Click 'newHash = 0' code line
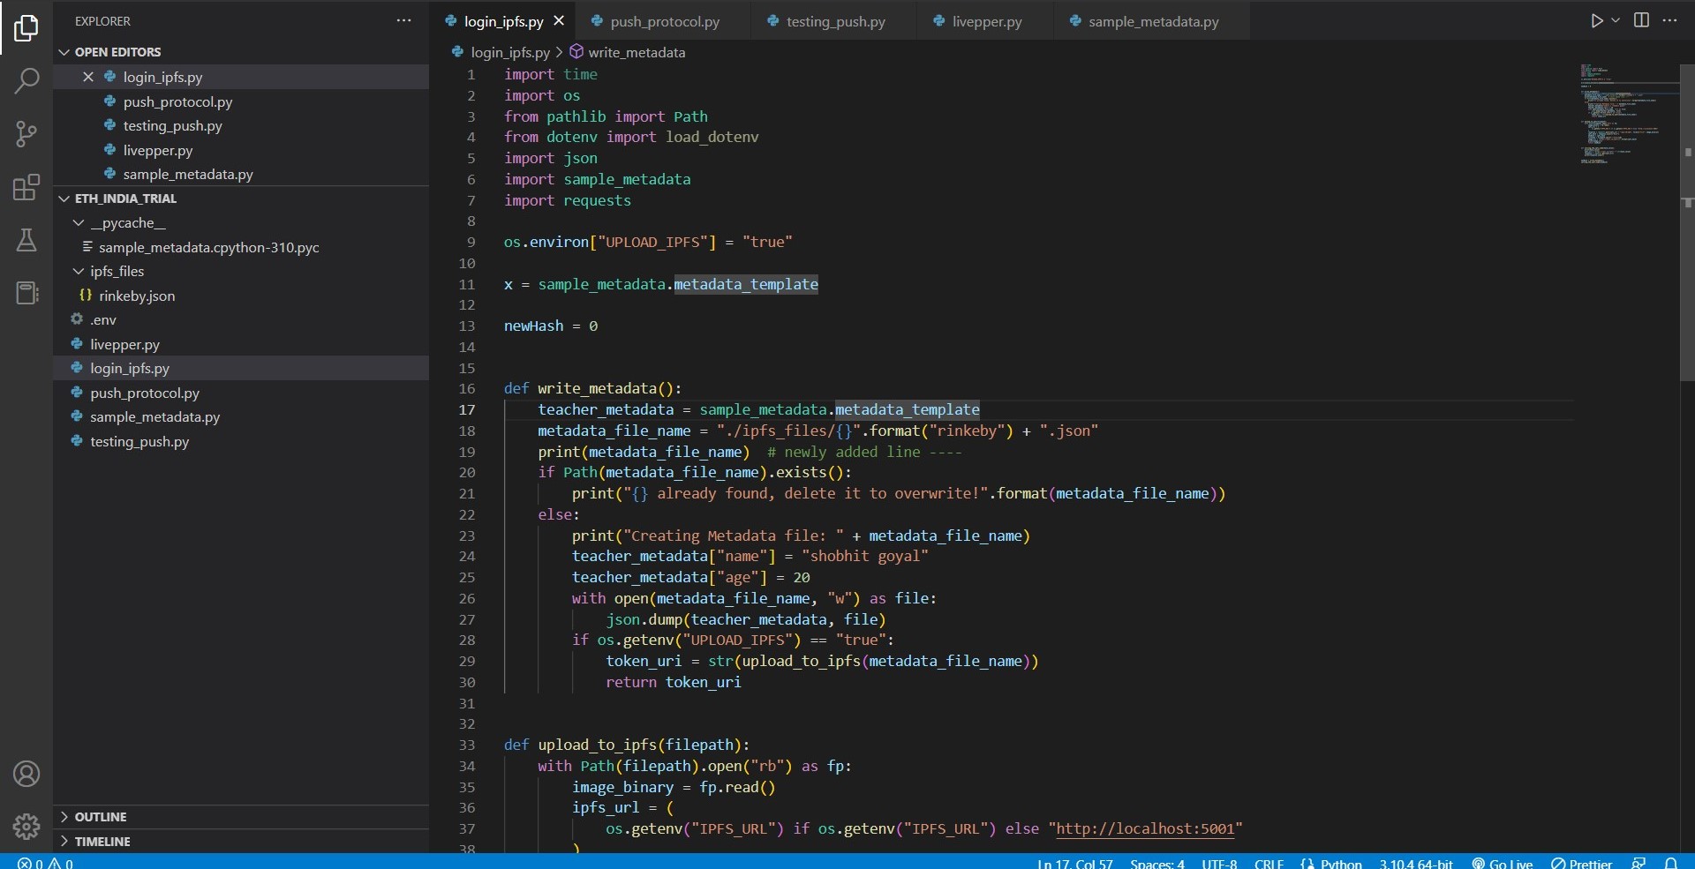 click(x=551, y=326)
